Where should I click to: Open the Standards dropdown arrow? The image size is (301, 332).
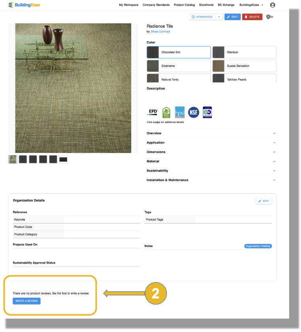point(219,17)
